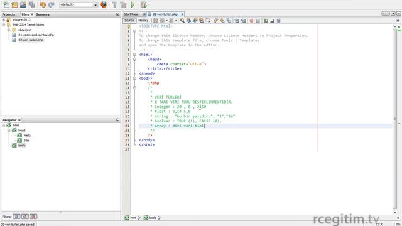Screen dimensions: 402x226
Task: Click the Last Edit icon in editor toolbar
Action: [156, 21]
